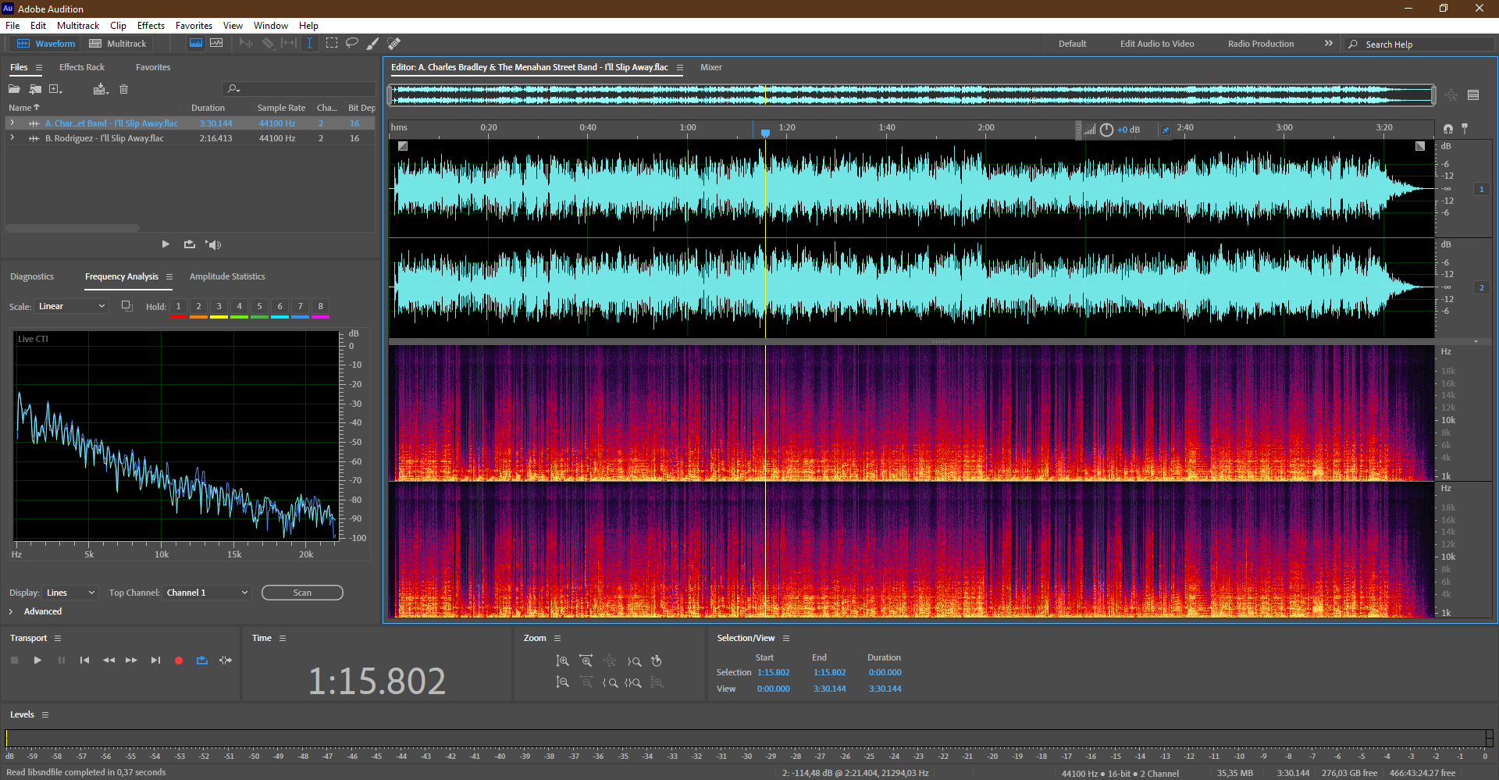This screenshot has height=780, width=1499.
Task: Select the Move tool
Action: 246,43
